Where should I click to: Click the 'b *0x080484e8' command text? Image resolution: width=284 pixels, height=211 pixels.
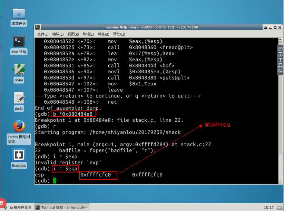click(73, 114)
